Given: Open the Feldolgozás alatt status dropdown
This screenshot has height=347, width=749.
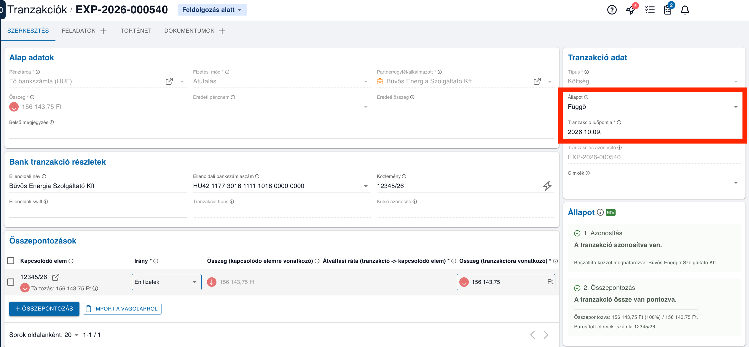Looking at the screenshot, I should 212,10.
